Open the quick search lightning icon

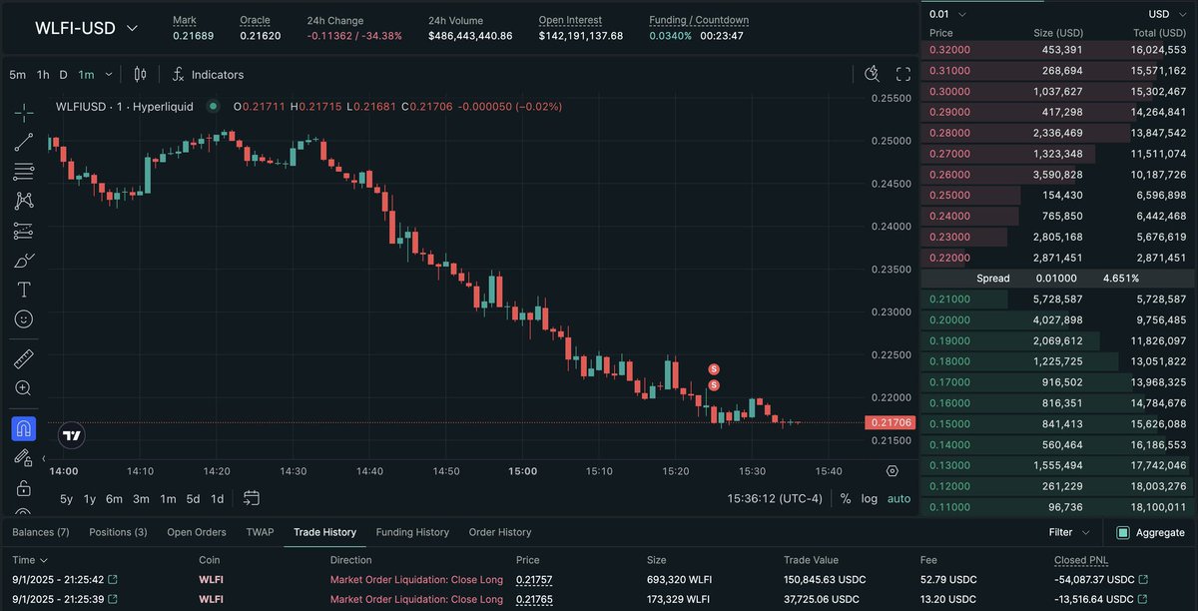872,74
